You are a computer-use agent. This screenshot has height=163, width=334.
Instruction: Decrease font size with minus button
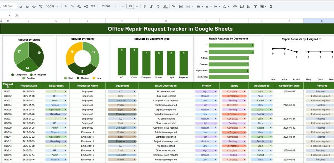[x=123, y=6]
